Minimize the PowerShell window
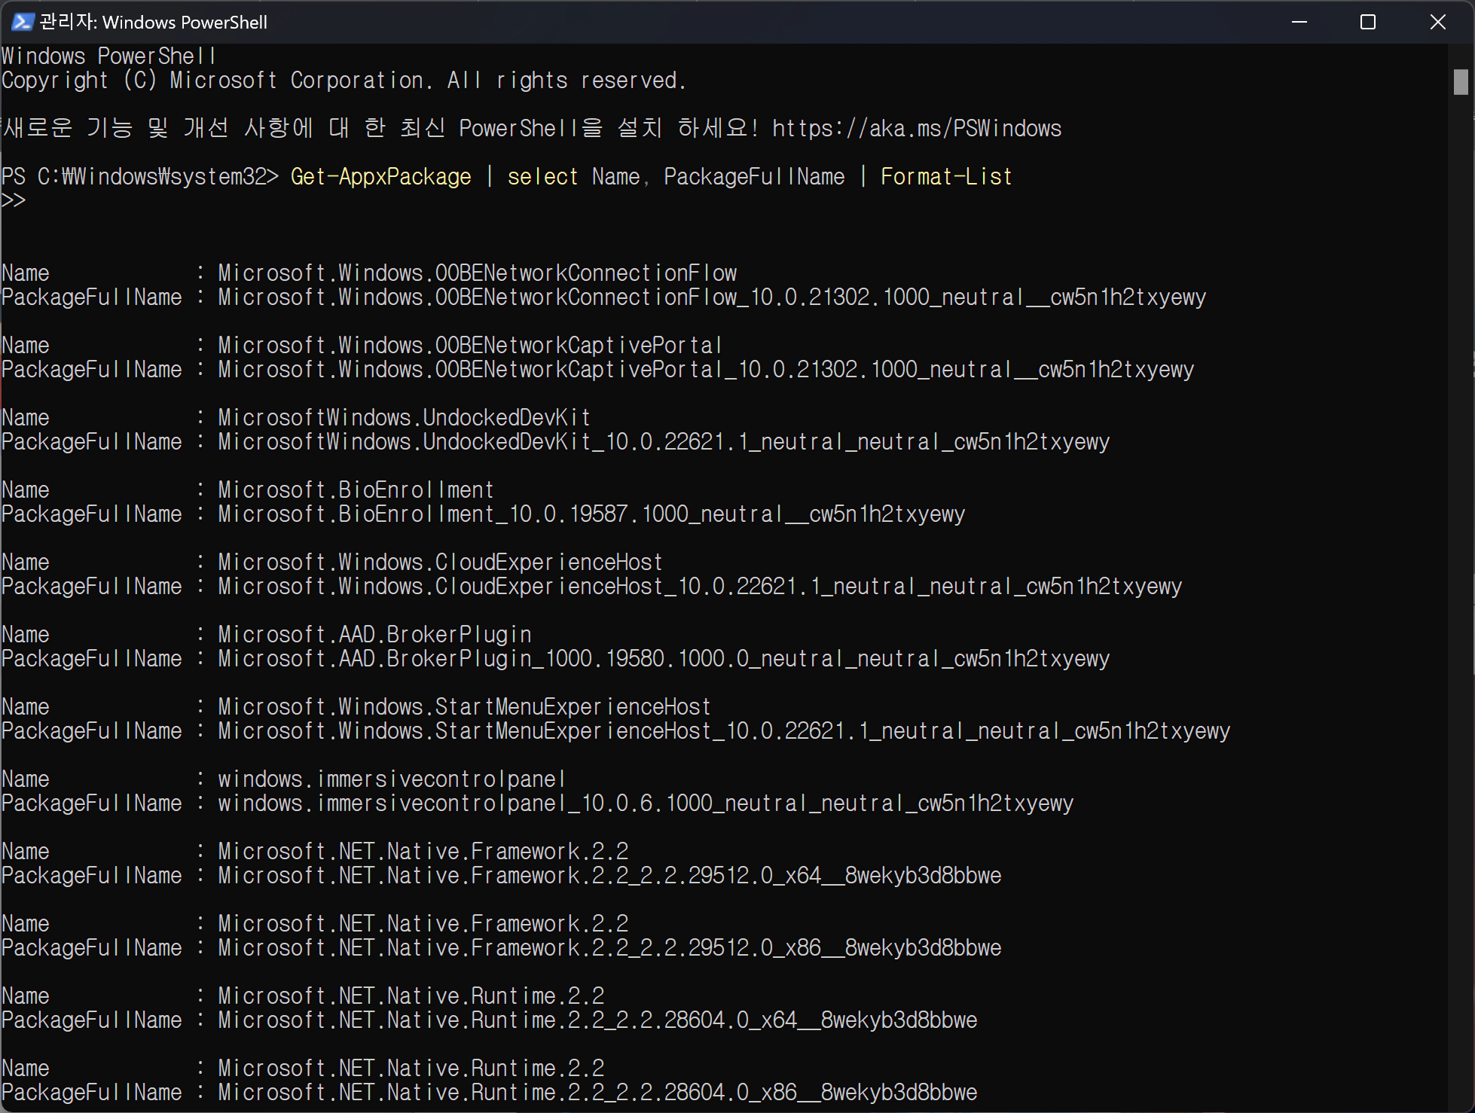This screenshot has height=1113, width=1475. click(1299, 22)
